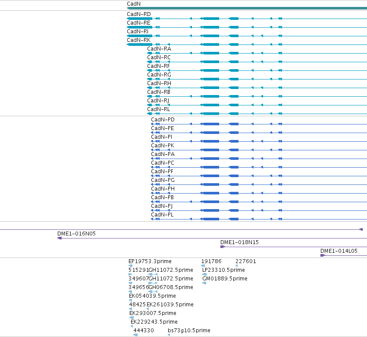Click the marker below 444330
Image resolution: width=367 pixels, height=337 pixels.
tap(135, 335)
